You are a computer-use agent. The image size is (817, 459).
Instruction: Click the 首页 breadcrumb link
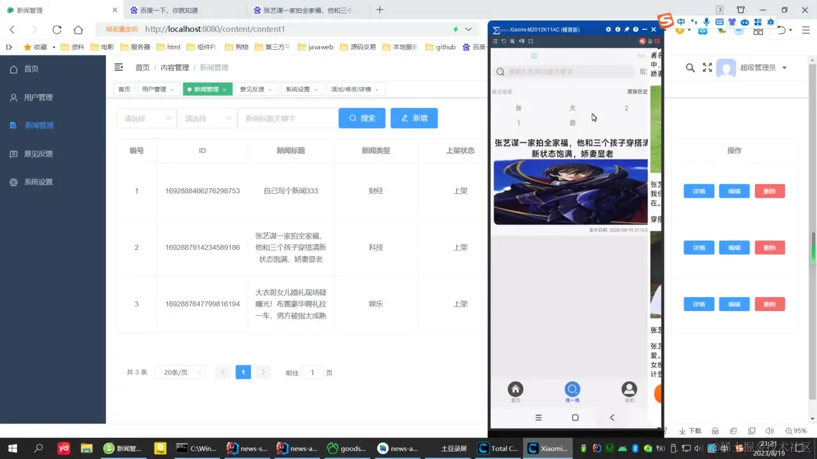click(x=142, y=68)
